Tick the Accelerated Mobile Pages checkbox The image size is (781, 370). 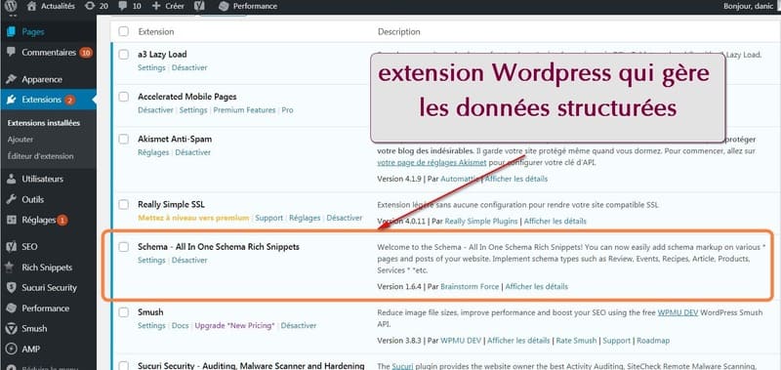(x=124, y=97)
